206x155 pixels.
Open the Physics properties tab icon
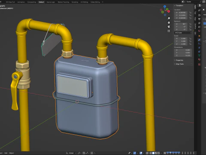coord(199,48)
